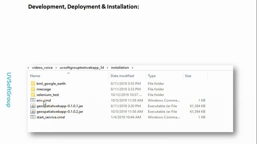Select the kml_google_earth folder icon

pyautogui.click(x=33, y=84)
